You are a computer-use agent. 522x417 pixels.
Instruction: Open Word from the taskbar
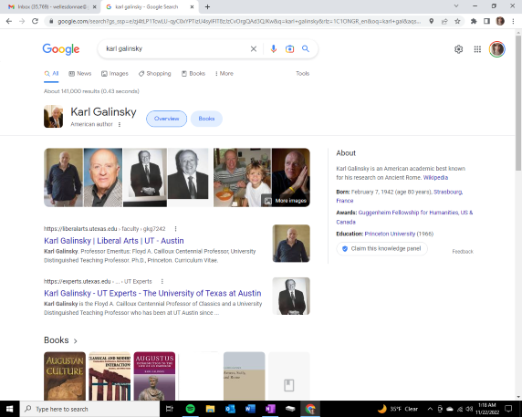pyautogui.click(x=250, y=409)
